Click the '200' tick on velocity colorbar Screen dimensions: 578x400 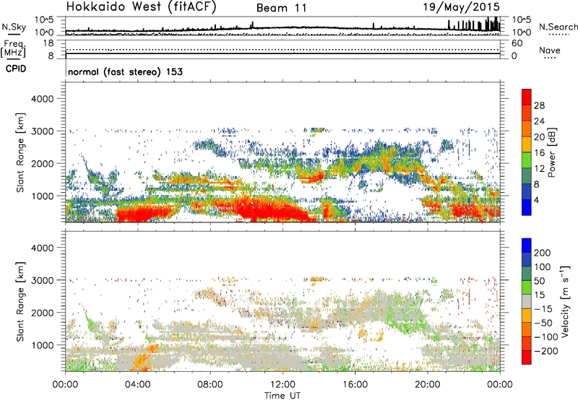543,253
